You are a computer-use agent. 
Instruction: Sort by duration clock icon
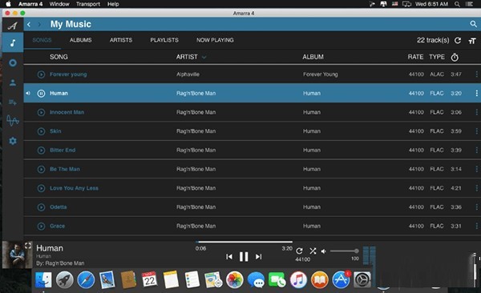455,57
